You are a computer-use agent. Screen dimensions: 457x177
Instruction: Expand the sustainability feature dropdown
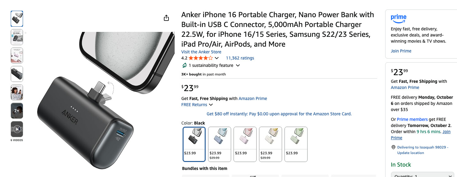point(238,65)
